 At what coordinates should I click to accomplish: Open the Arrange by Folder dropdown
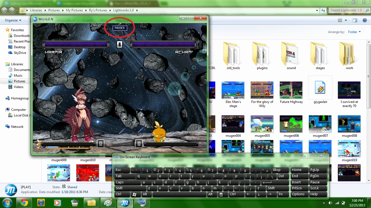[x=354, y=32]
